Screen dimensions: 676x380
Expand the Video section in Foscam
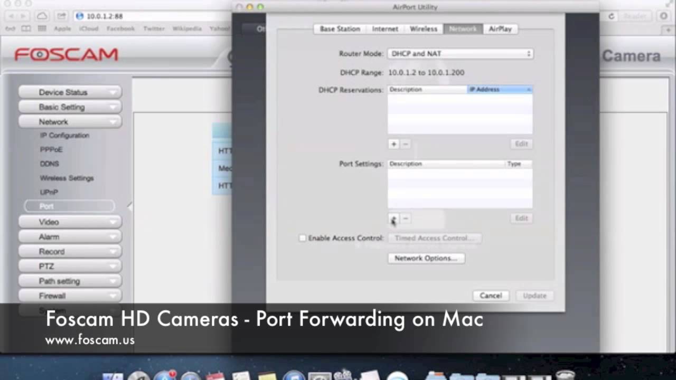70,222
